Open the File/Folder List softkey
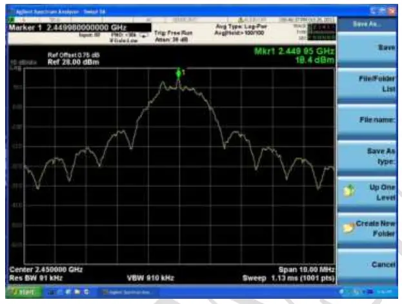The width and height of the screenshot is (402, 304). click(x=367, y=84)
